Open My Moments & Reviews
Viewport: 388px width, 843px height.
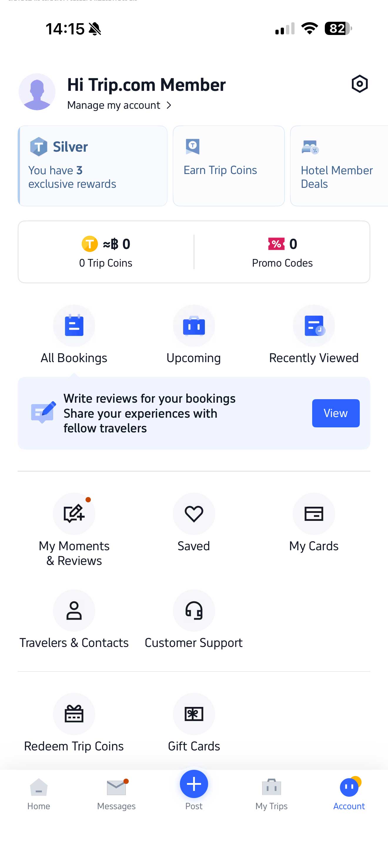74,514
